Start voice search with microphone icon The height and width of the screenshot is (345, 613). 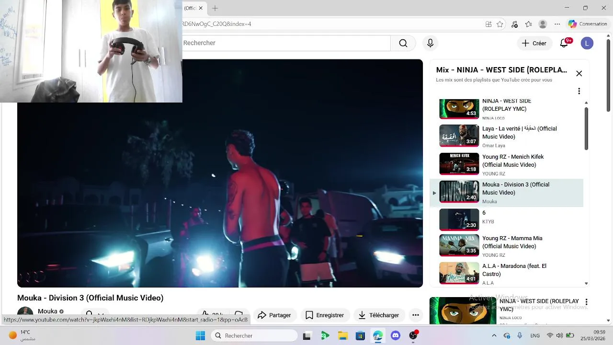(x=430, y=43)
